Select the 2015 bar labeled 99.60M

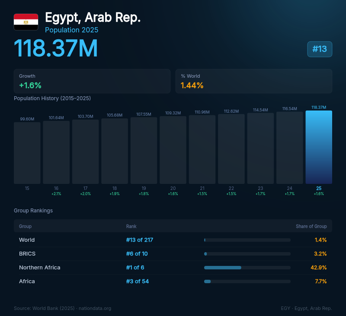coord(27,153)
